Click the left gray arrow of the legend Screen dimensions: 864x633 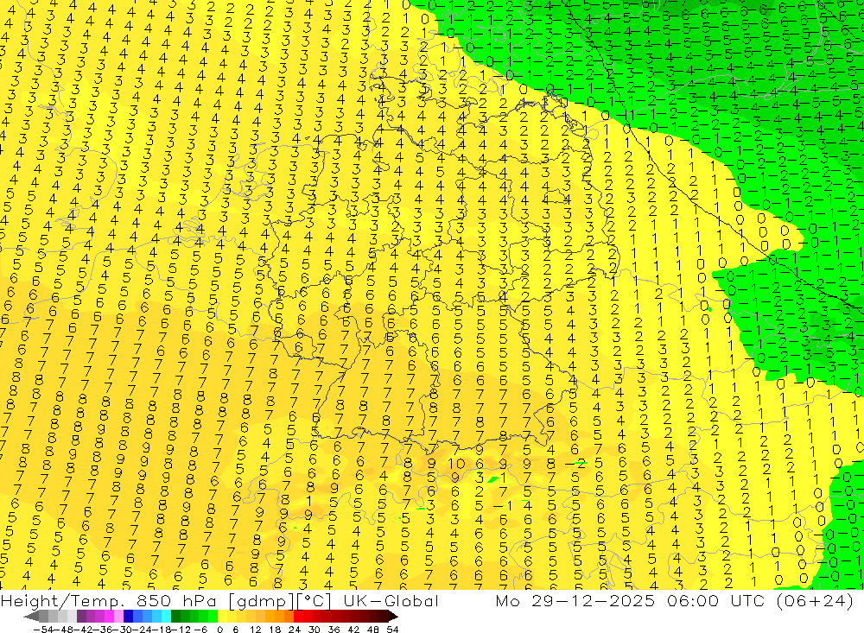(31, 616)
